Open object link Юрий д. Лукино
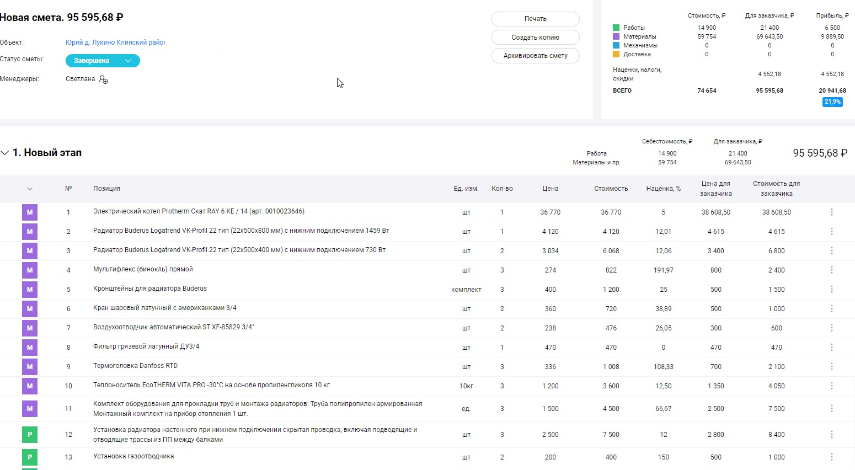This screenshot has height=470, width=855. (115, 42)
